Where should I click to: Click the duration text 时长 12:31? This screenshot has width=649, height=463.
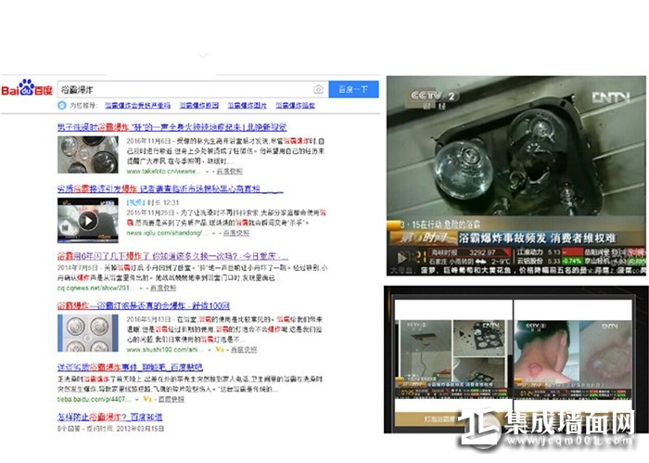coord(163,202)
